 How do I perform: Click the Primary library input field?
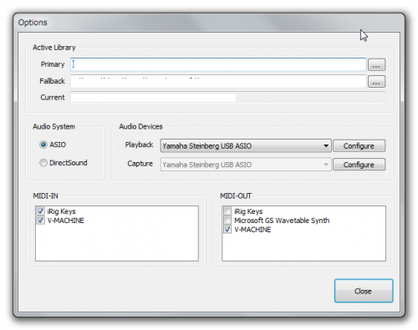pos(218,64)
